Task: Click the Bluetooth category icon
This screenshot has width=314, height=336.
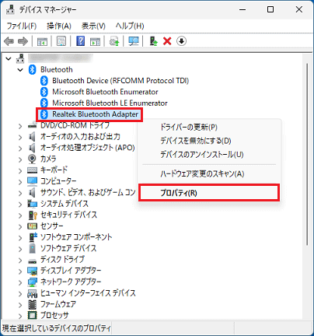Action: pos(32,69)
